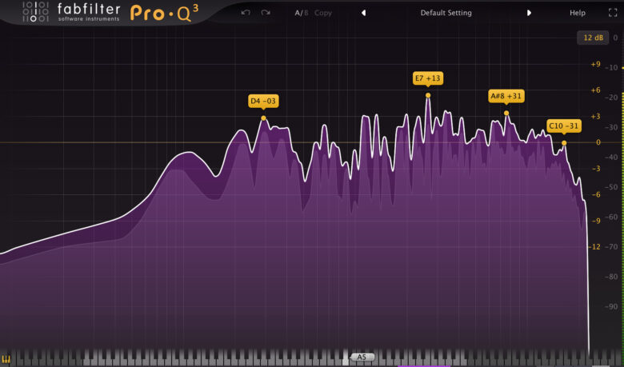Click the -12 mark on the gain scale
The image size is (624, 367).
594,247
